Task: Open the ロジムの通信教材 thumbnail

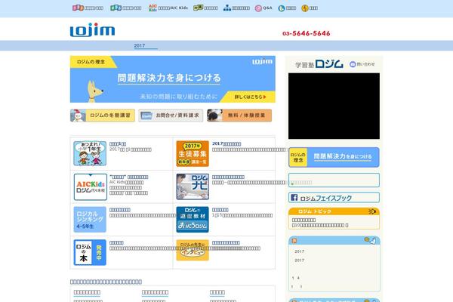Action: point(193,220)
